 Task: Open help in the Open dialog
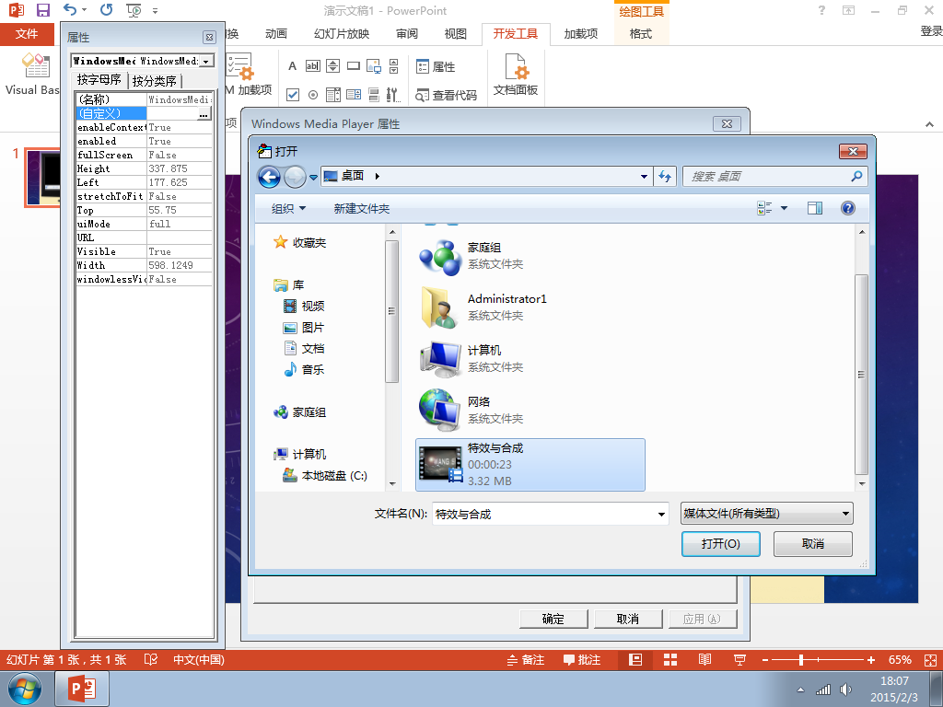tap(848, 208)
